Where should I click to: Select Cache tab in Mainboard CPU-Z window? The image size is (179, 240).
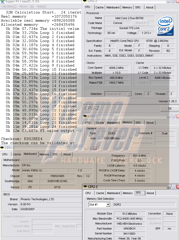pos(17,154)
